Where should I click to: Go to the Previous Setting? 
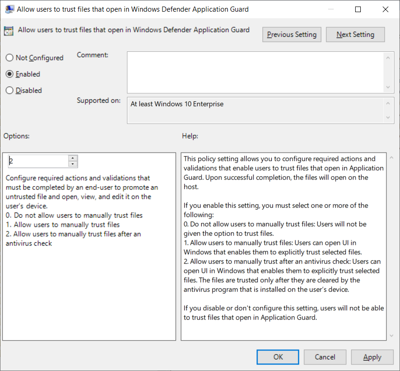[292, 35]
